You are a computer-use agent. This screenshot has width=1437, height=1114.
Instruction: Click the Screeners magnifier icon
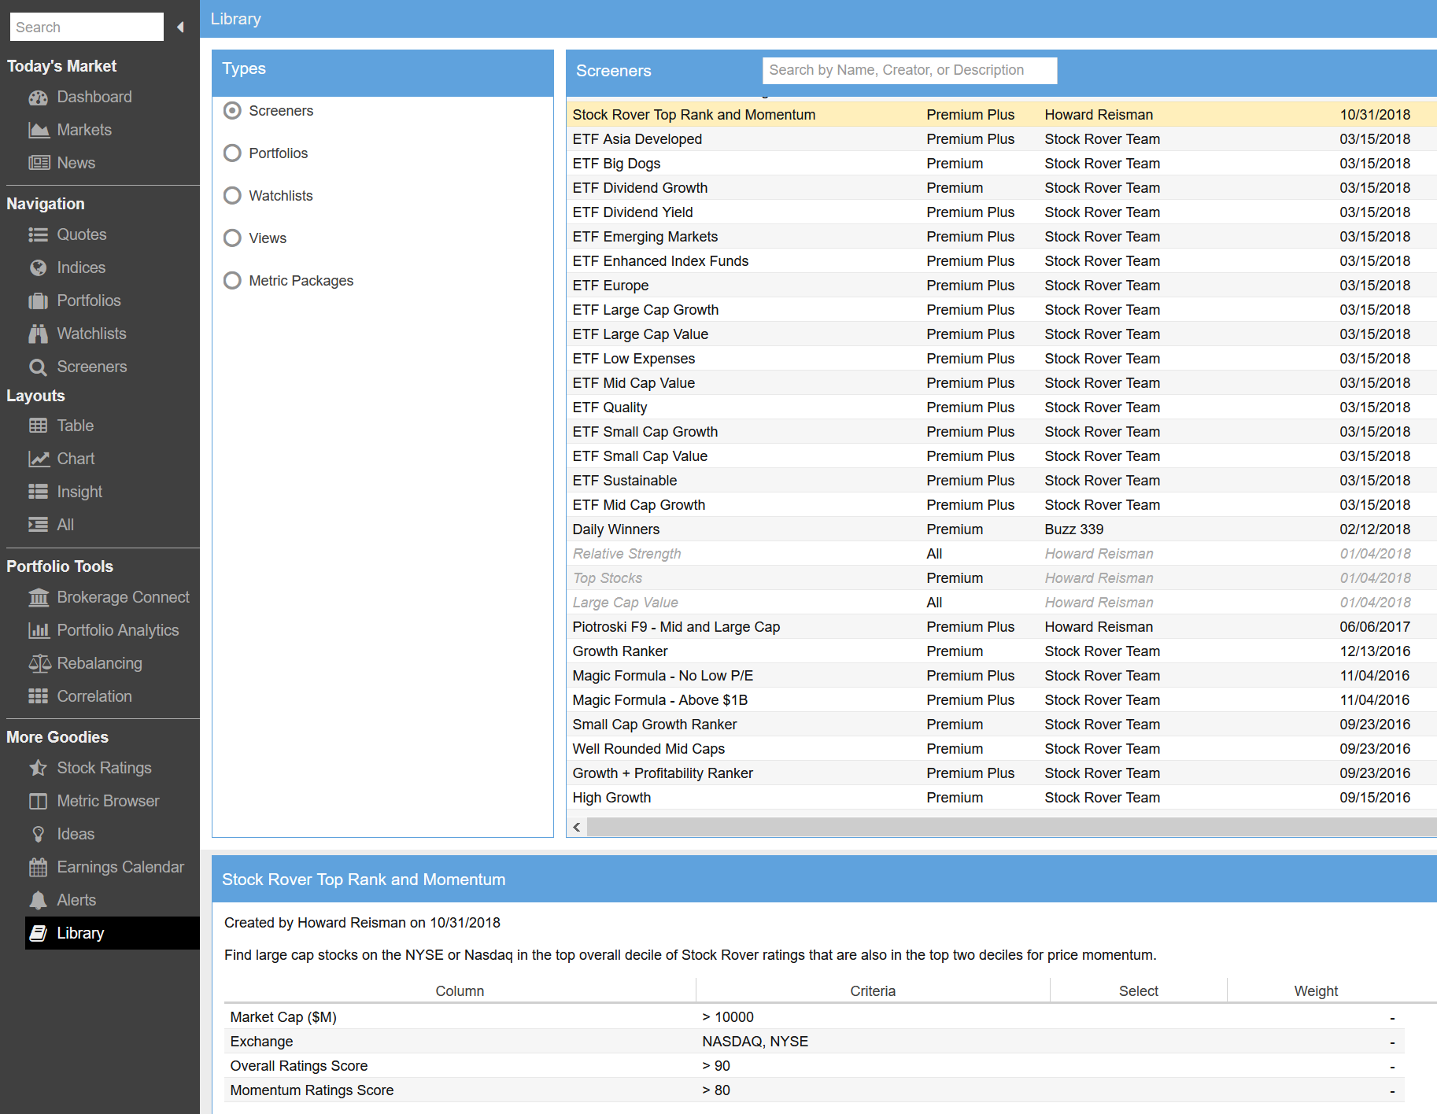tap(38, 367)
